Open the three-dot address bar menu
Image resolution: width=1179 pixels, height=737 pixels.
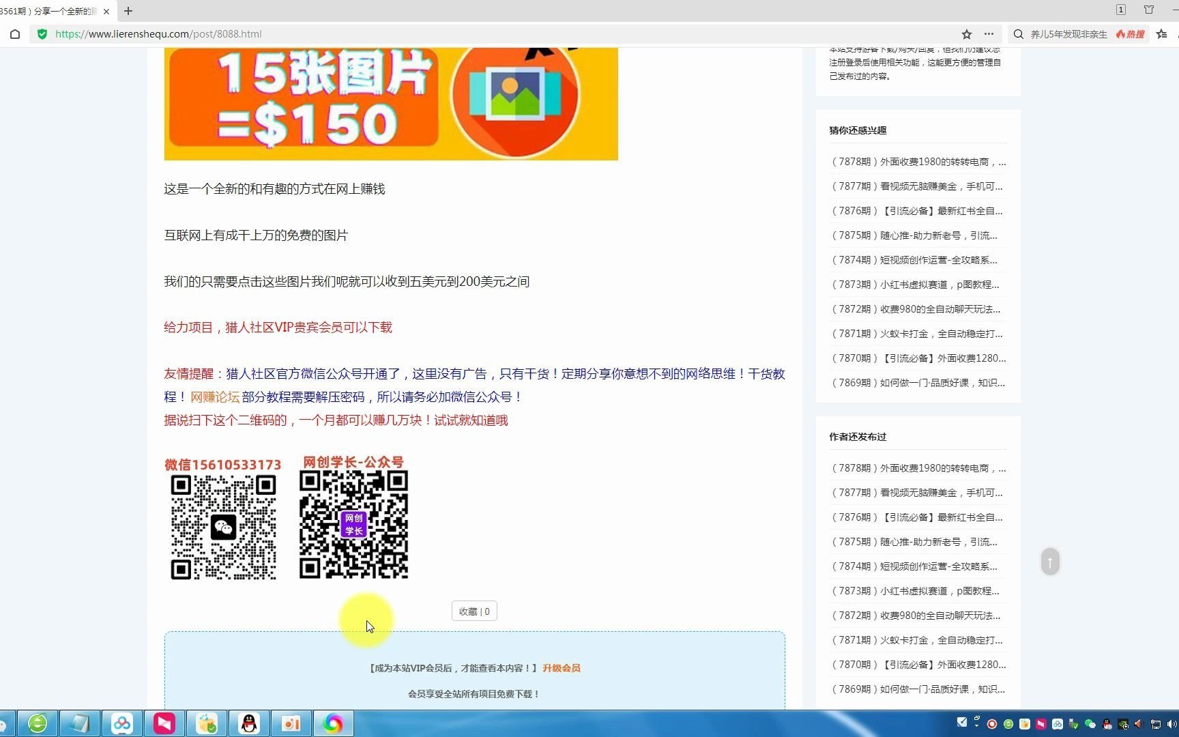point(989,34)
